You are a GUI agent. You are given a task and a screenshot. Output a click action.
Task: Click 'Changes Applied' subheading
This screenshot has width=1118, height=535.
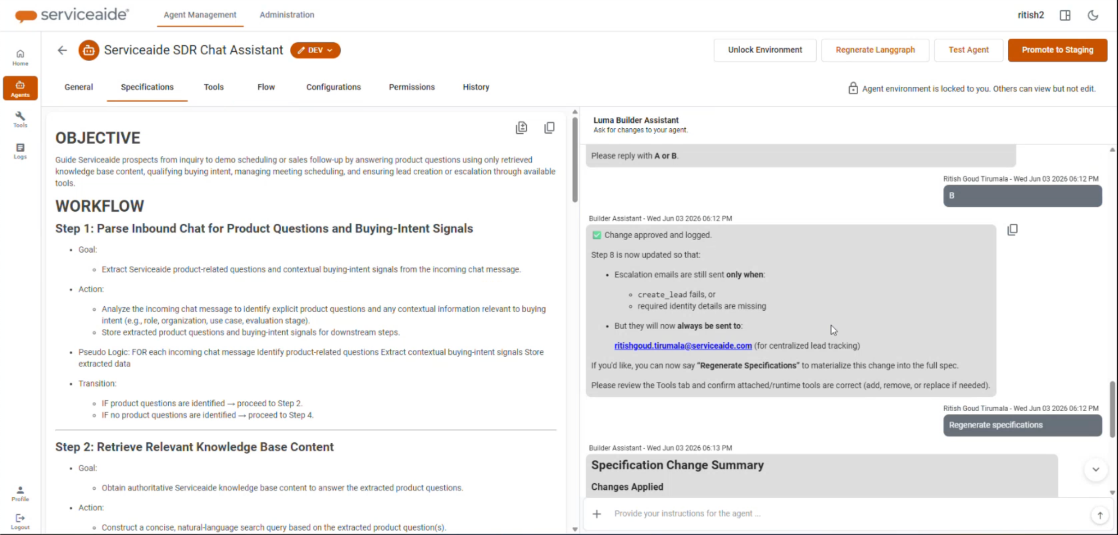[x=627, y=487]
